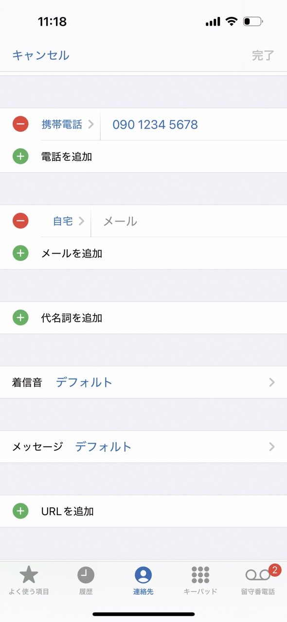Image resolution: width=287 pixels, height=622 pixels.
Task: Open the よく使う項目 star tab
Action: point(29,580)
